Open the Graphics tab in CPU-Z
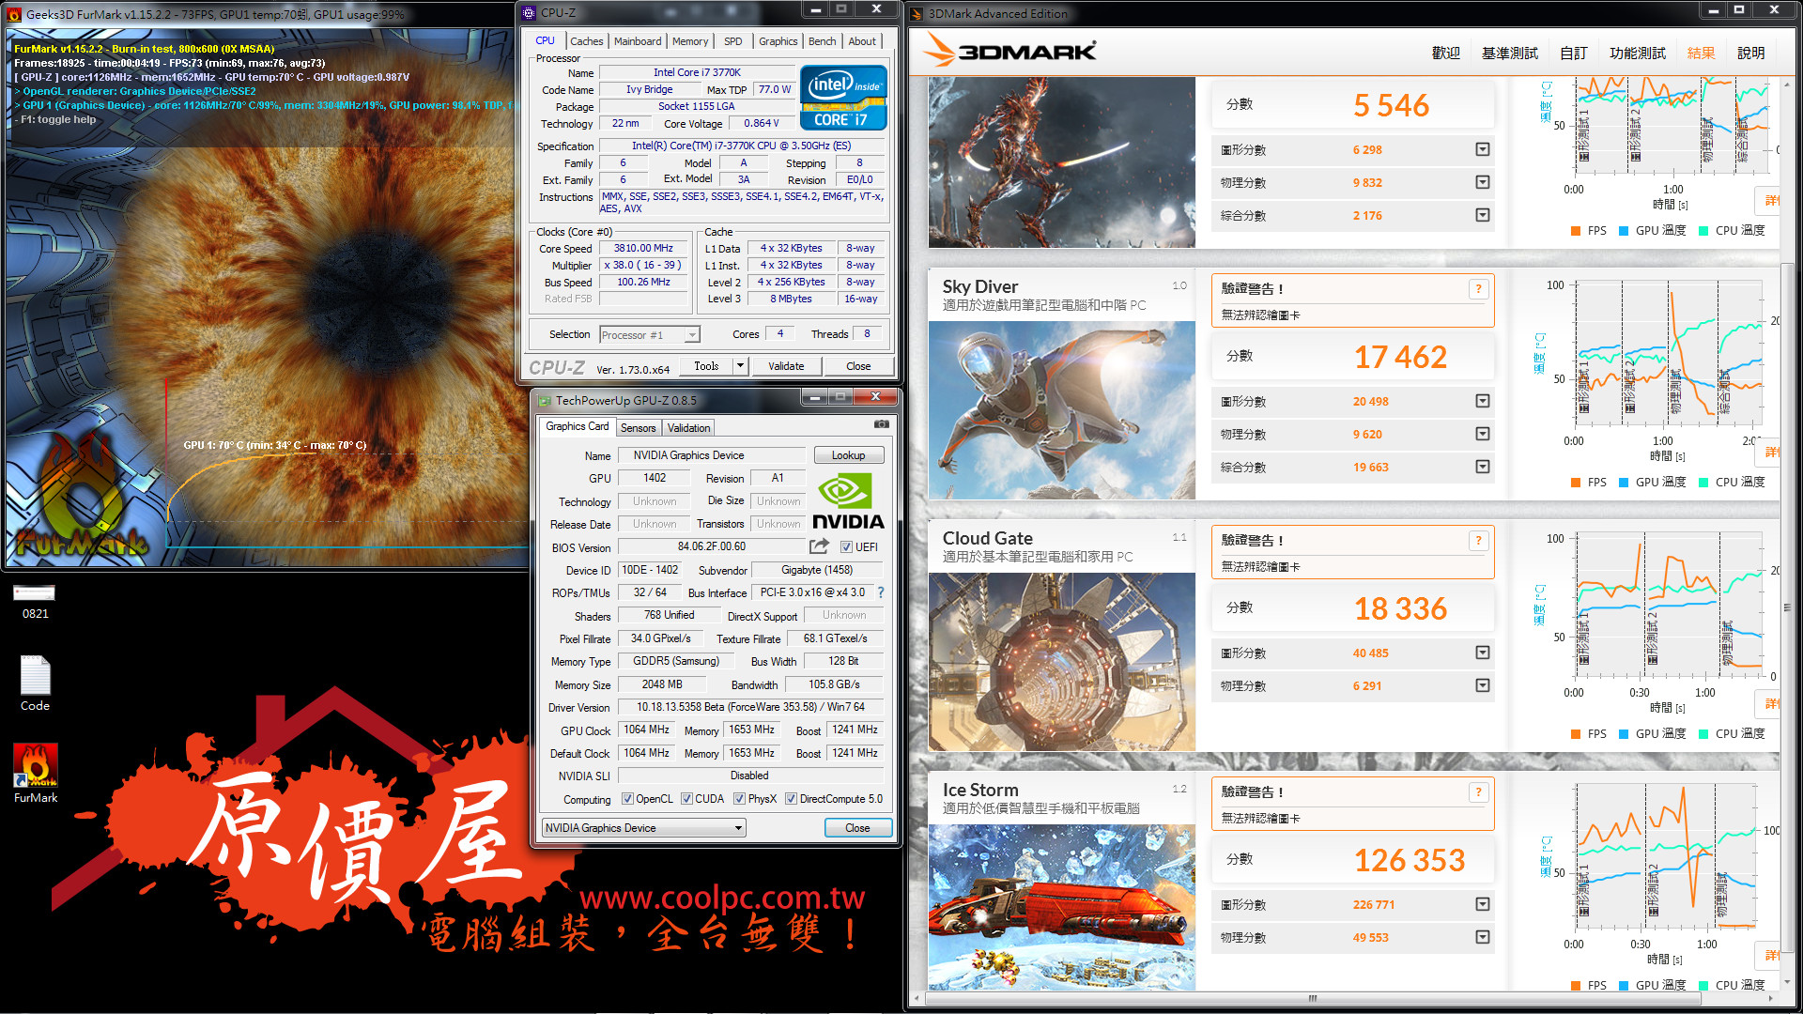 [x=778, y=41]
